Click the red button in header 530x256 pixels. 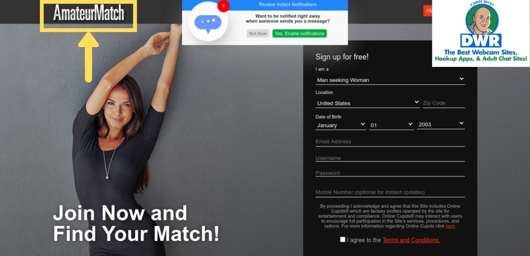428,11
